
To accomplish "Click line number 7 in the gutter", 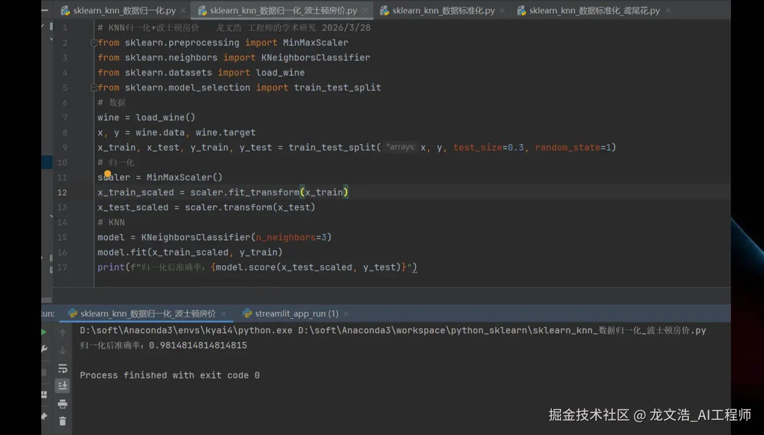I will point(65,118).
